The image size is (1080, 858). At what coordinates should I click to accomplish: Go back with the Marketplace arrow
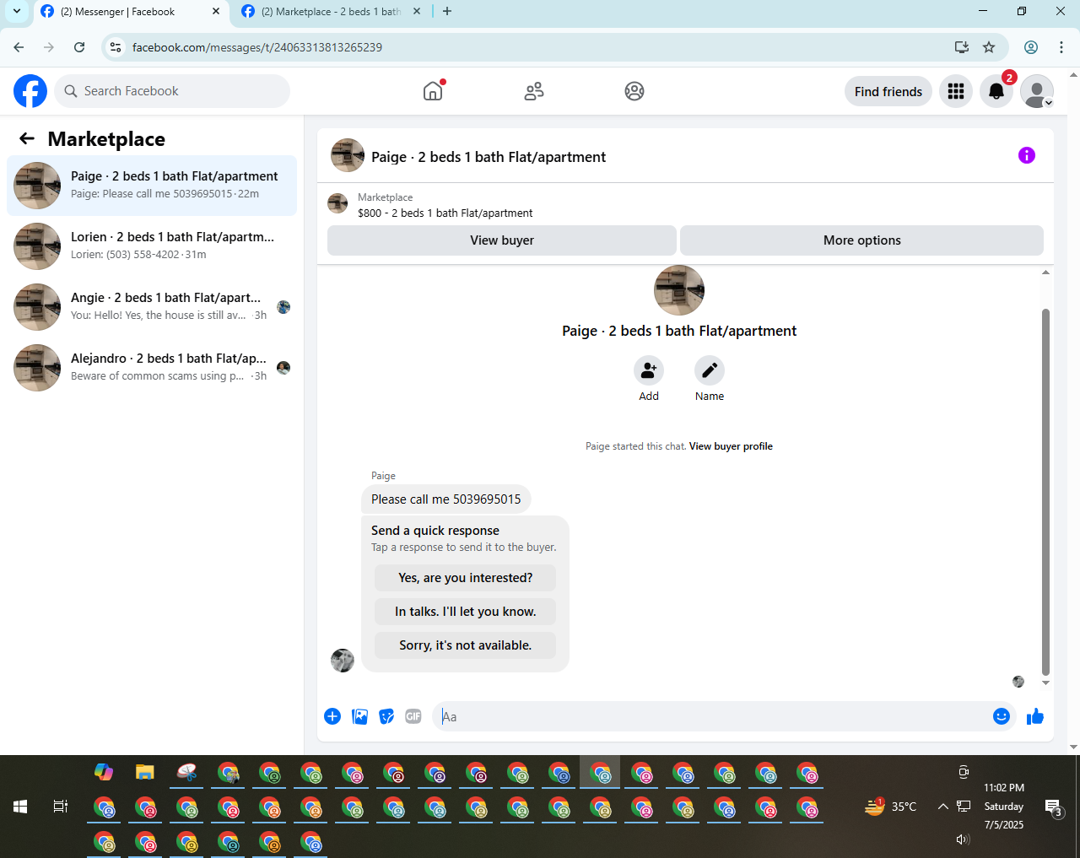click(x=27, y=138)
